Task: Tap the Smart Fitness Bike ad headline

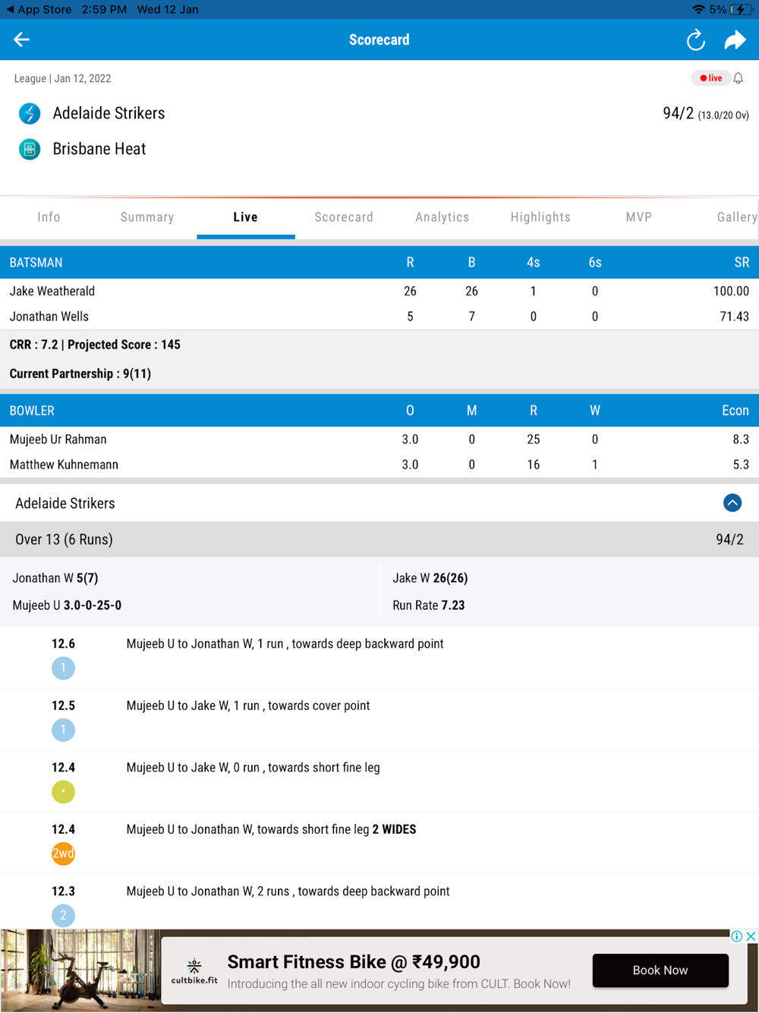Action: pyautogui.click(x=354, y=962)
